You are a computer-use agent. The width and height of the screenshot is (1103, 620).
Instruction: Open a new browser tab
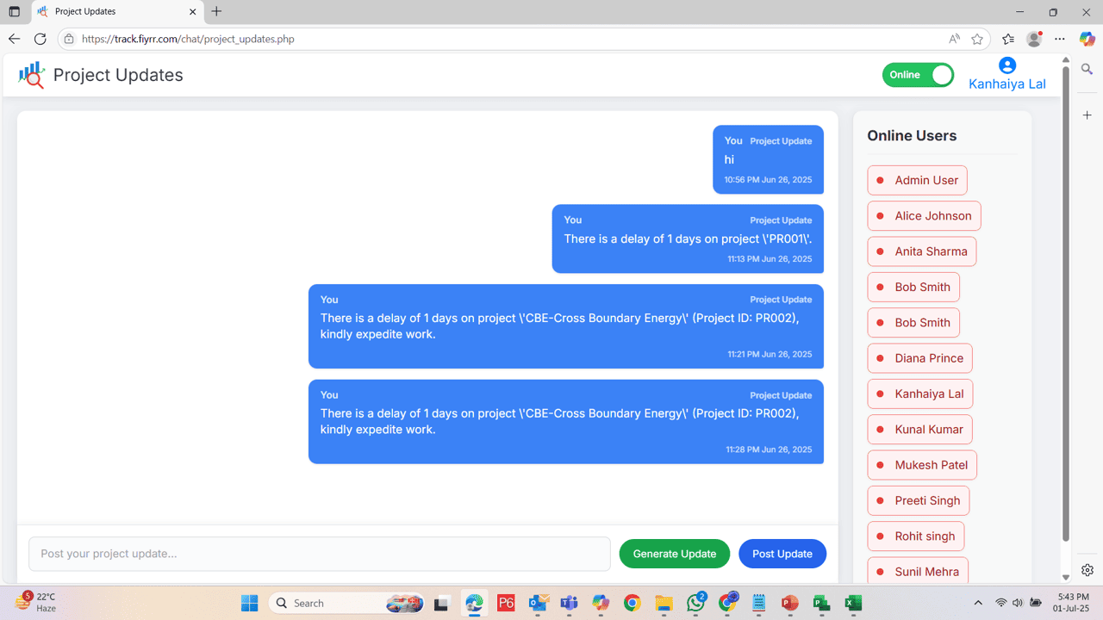pos(216,12)
